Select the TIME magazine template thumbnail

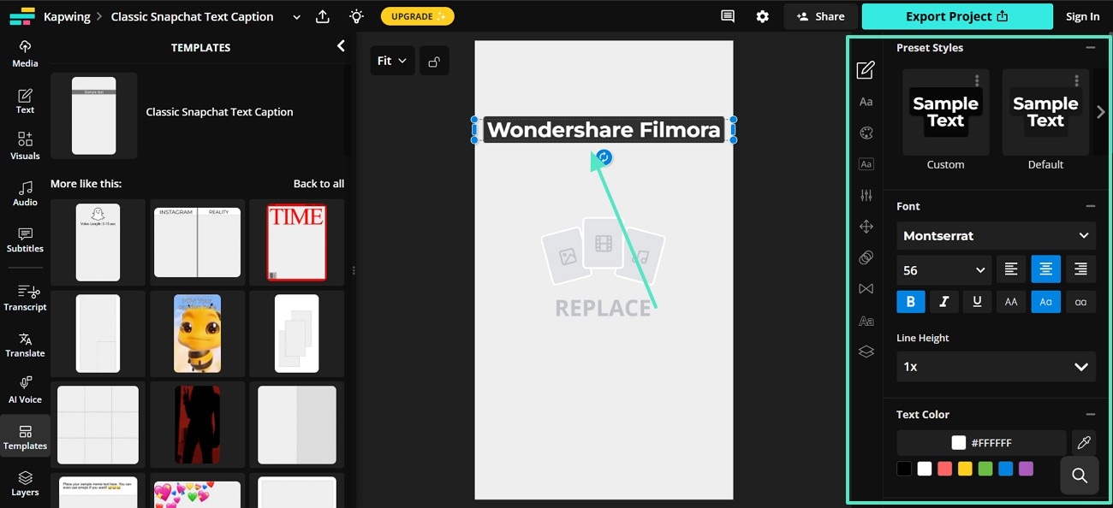pyautogui.click(x=296, y=242)
